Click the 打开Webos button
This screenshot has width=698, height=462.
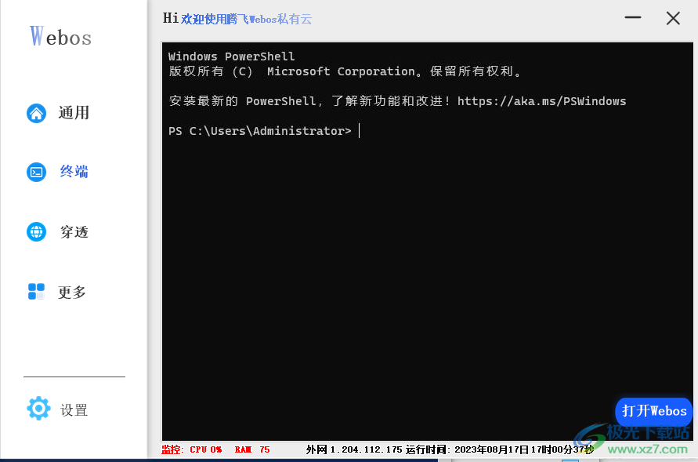[x=654, y=411]
